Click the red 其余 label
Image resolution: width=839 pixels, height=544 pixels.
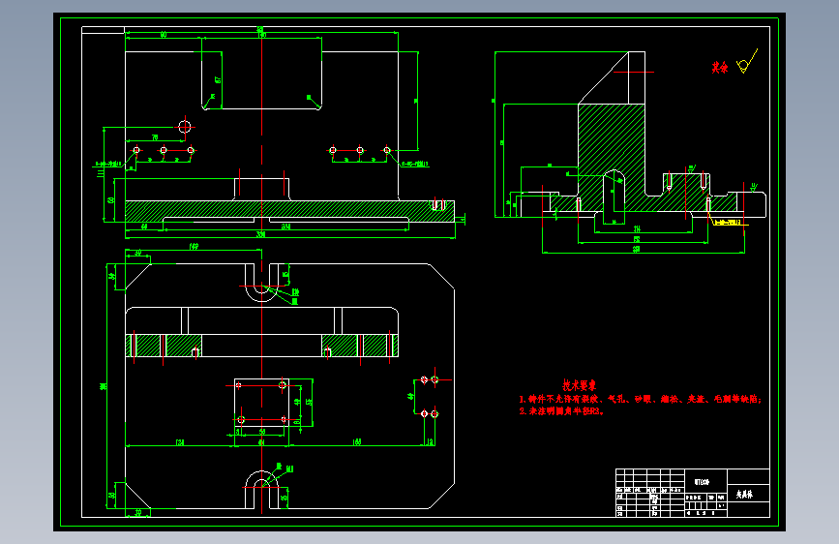tap(720, 67)
